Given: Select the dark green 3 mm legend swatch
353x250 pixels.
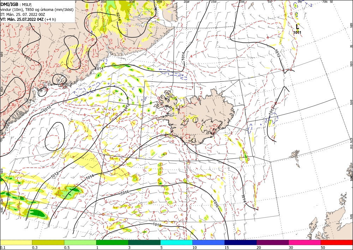Looking at the screenshot, I should click(144, 242).
